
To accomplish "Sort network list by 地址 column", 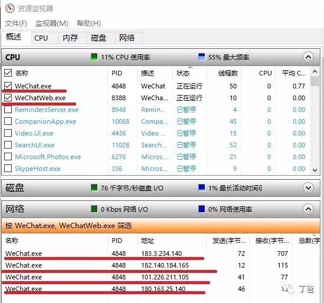I will (148, 241).
